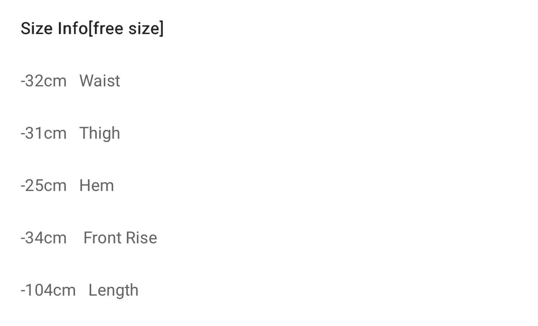Click the number 34 for Front Rise
Image resolution: width=538 pixels, height=326 pixels.
33,238
